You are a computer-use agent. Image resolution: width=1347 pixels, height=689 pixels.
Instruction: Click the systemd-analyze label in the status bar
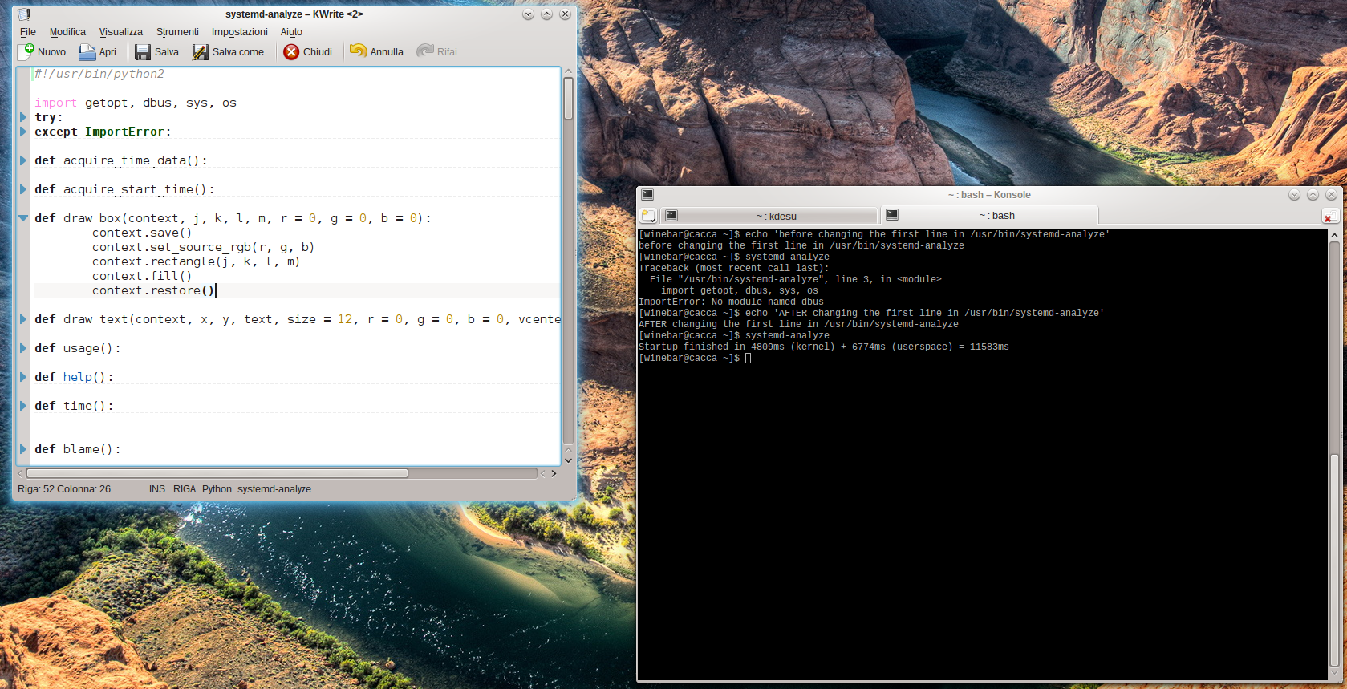pyautogui.click(x=274, y=489)
